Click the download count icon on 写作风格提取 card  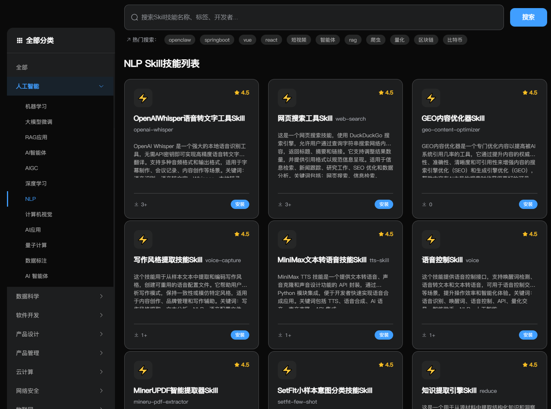pyautogui.click(x=136, y=335)
